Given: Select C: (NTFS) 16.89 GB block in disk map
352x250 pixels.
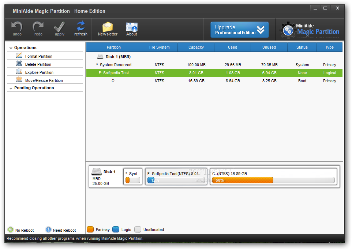Looking at the screenshot, I should (273, 177).
